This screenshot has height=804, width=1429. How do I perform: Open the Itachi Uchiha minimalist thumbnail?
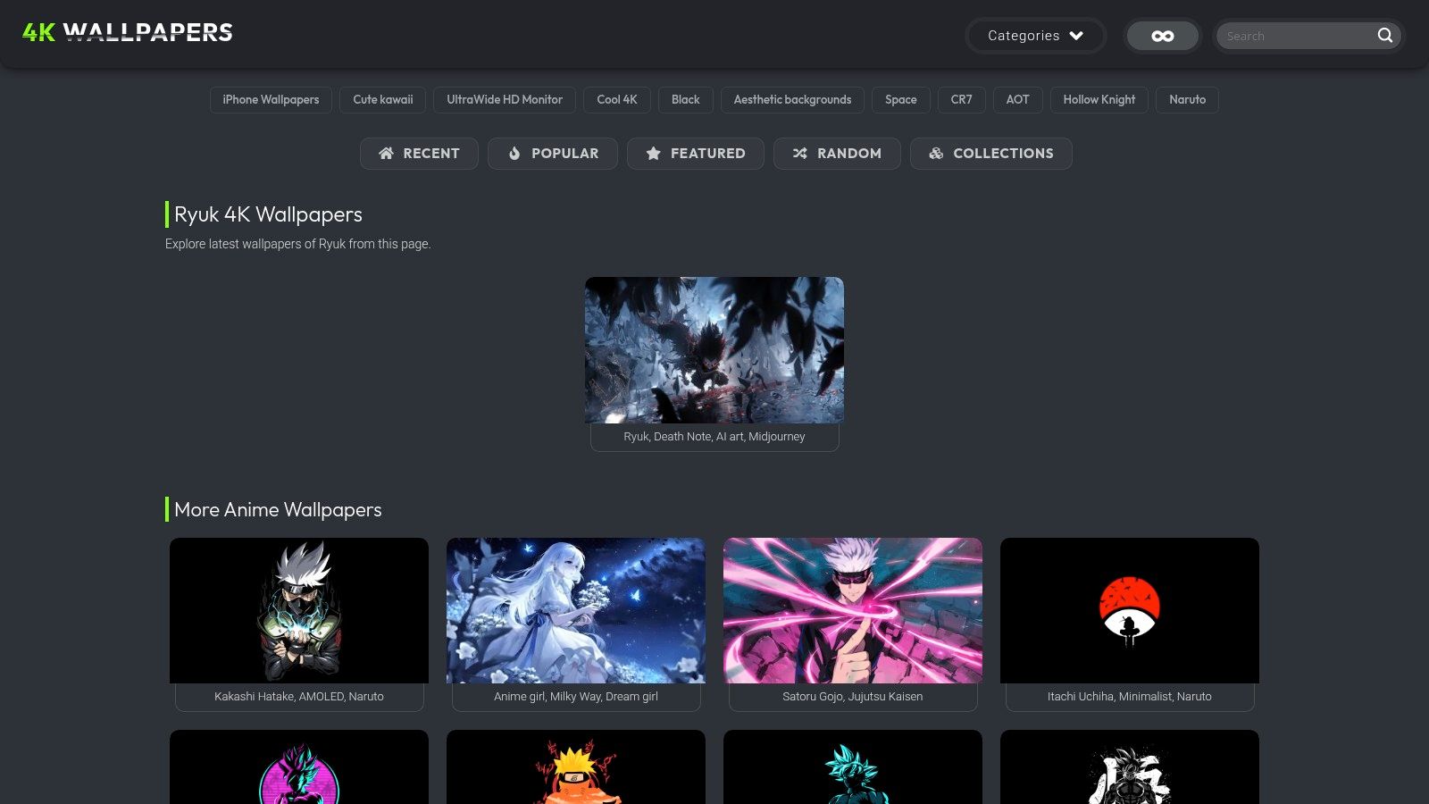(1130, 610)
